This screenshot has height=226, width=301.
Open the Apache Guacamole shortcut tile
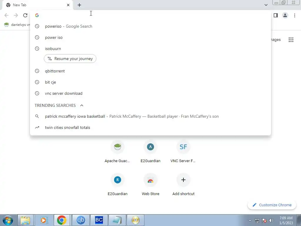pyautogui.click(x=118, y=152)
